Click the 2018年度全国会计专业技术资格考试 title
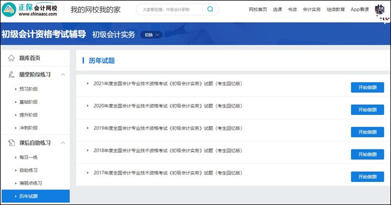The width and height of the screenshot is (391, 205). tap(168, 151)
